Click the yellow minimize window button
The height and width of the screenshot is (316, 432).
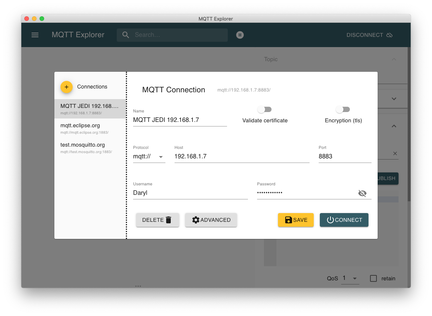(x=34, y=19)
